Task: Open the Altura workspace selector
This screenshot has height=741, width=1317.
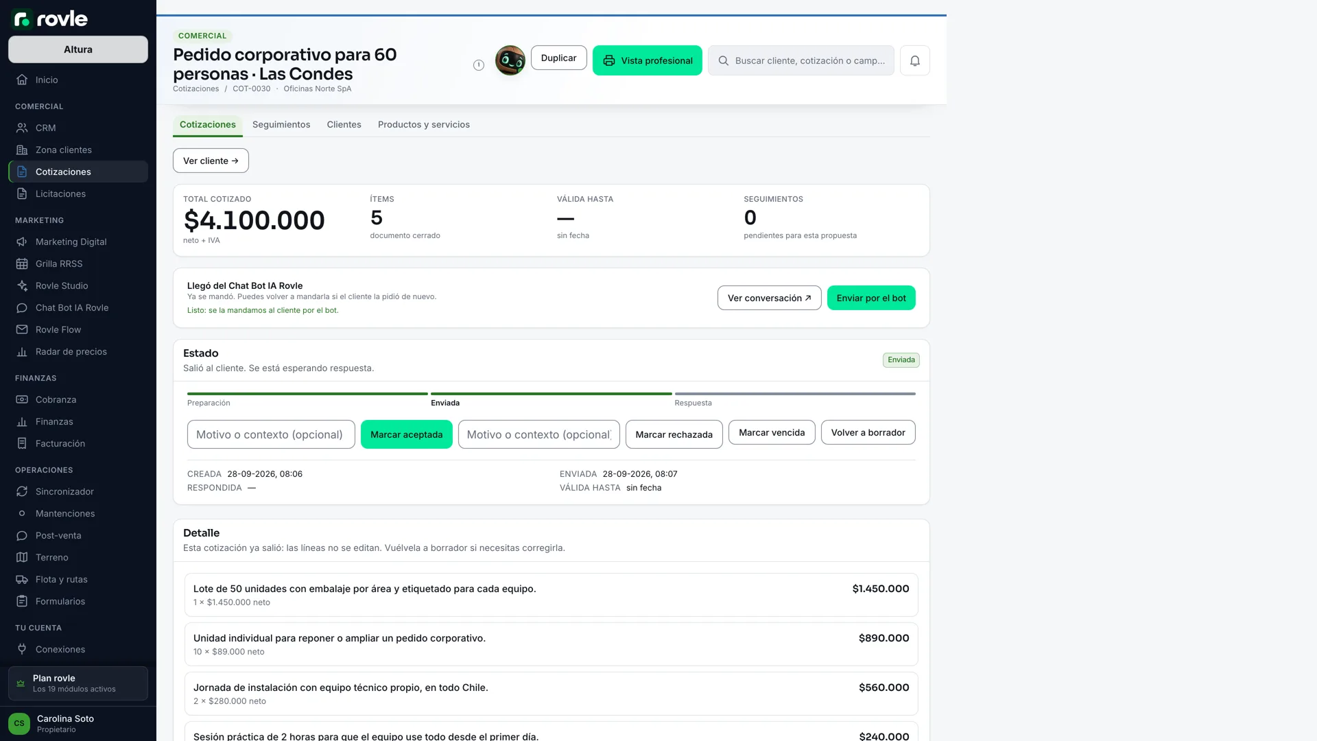Action: coord(78,49)
